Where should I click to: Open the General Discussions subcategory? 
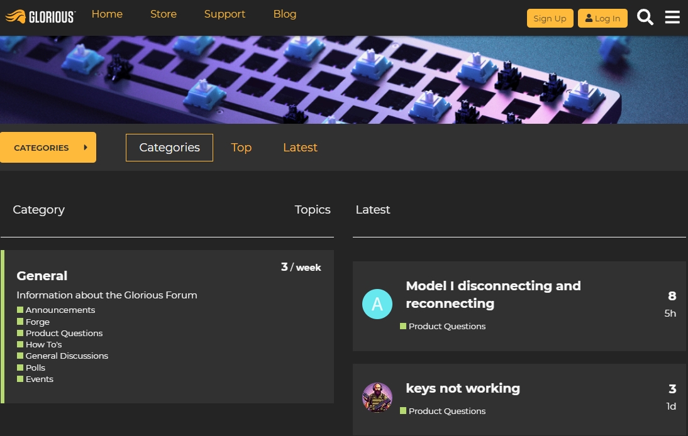point(67,356)
